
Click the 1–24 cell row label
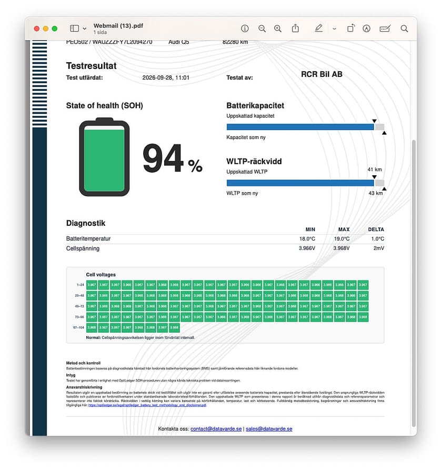(x=80, y=285)
